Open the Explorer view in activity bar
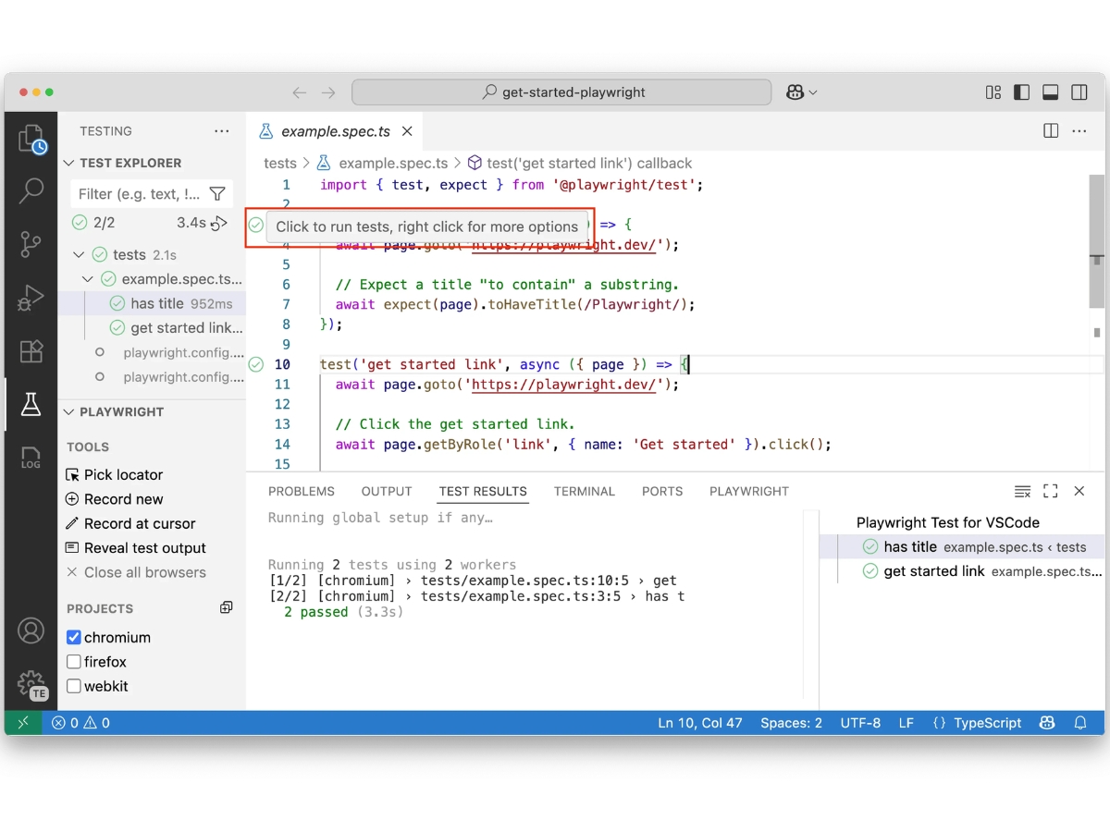1110x832 pixels. (31, 140)
